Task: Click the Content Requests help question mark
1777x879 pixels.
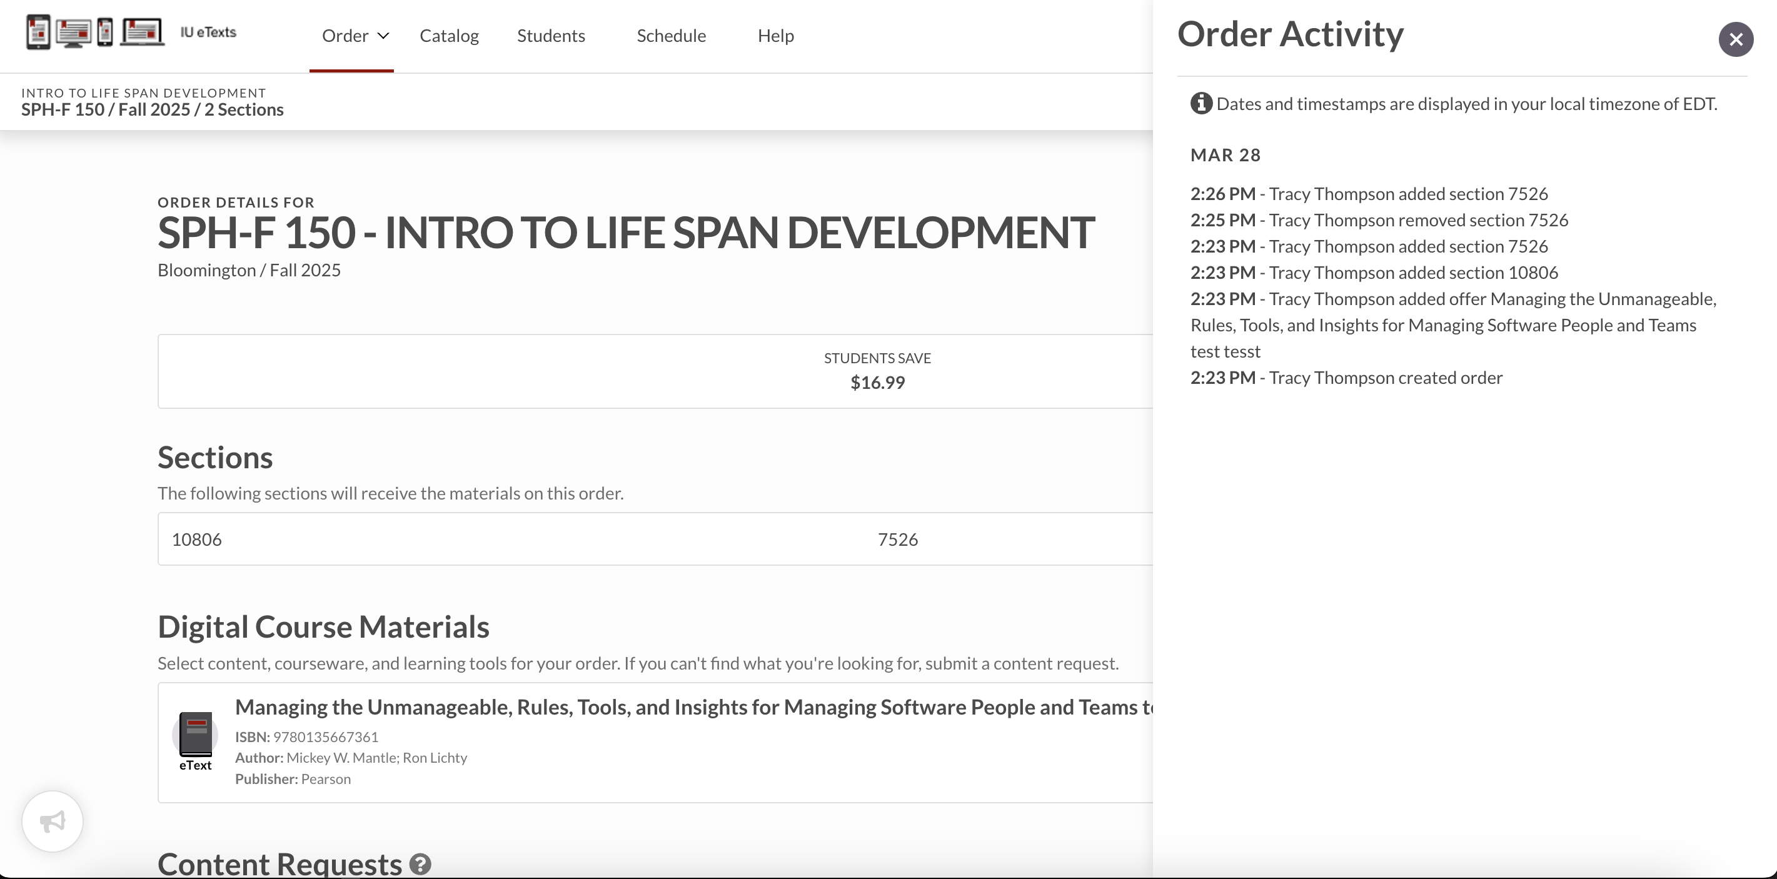Action: click(420, 864)
